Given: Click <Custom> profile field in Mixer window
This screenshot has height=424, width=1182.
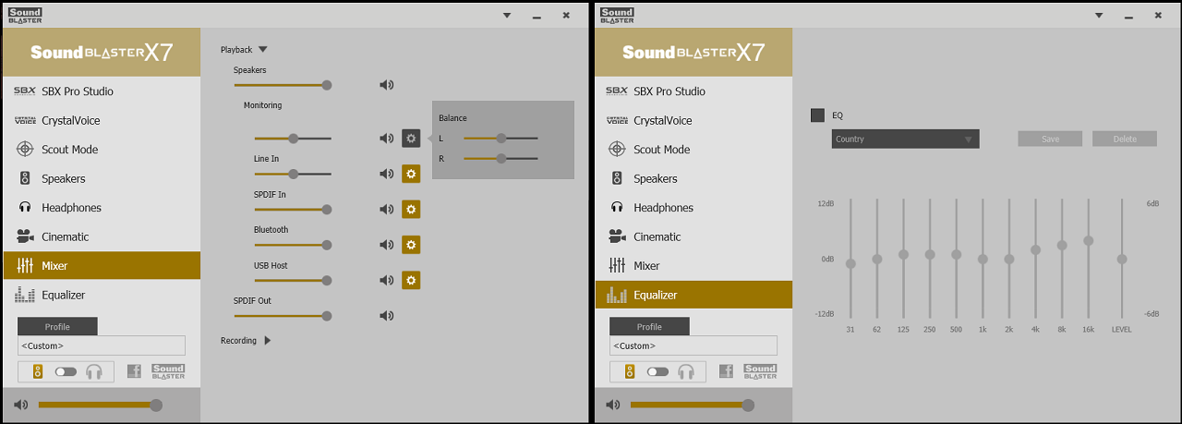Looking at the screenshot, I should pyautogui.click(x=102, y=345).
